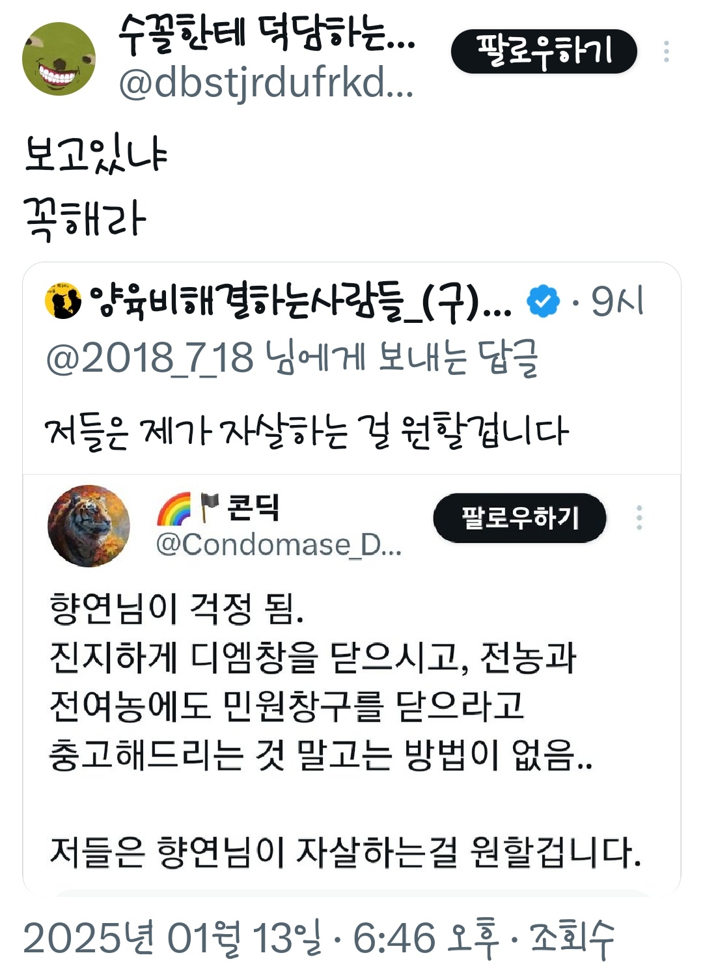Viewport: 703px width, 966px height.
Task: Open the quoted reply text 저들은 제가
Action: [x=307, y=430]
